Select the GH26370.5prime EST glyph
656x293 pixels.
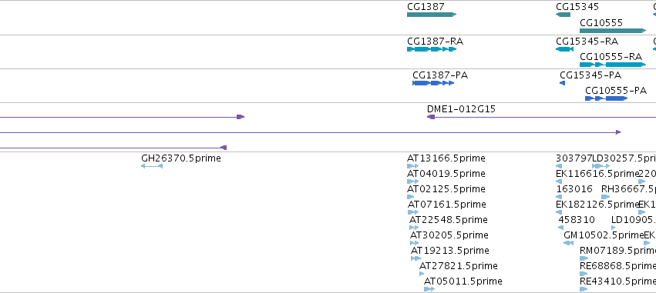point(152,166)
